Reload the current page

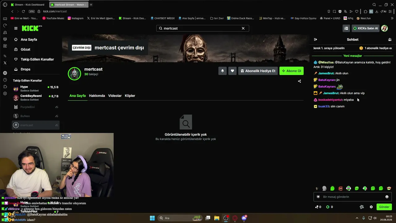click(23, 11)
